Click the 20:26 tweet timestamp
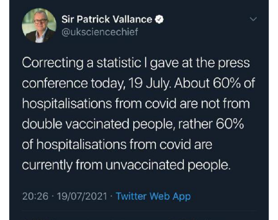This screenshot has height=220, width=278. 35,196
